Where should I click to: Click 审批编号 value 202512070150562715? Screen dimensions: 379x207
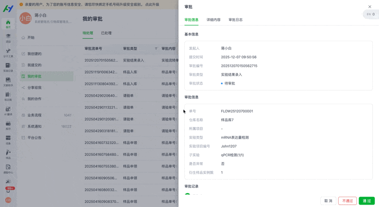pos(239,66)
